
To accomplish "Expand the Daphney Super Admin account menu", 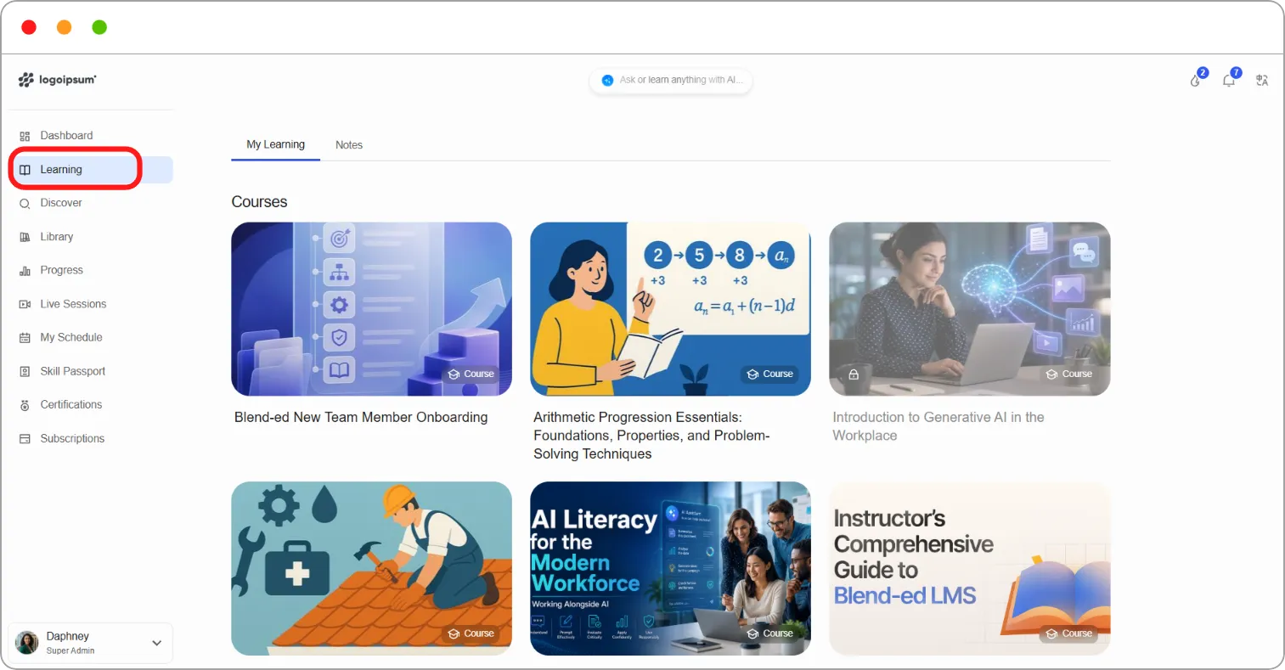I will coord(90,643).
